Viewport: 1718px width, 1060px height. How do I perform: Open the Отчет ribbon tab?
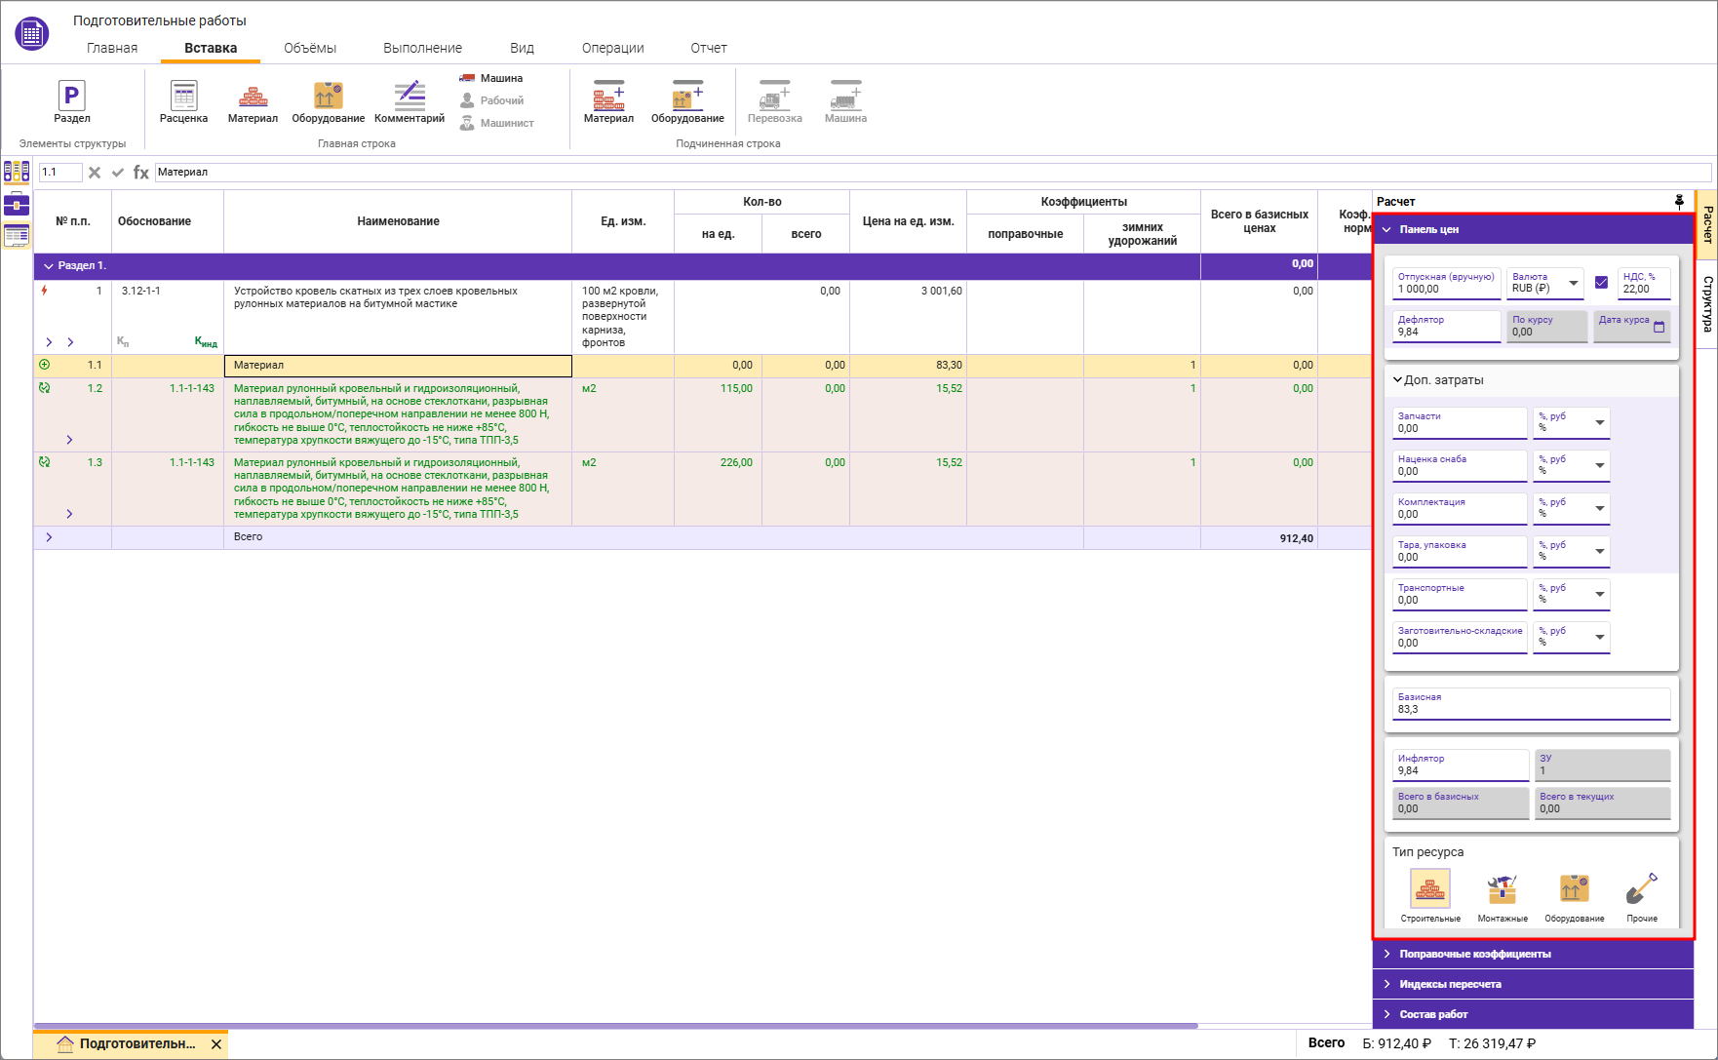pyautogui.click(x=708, y=48)
